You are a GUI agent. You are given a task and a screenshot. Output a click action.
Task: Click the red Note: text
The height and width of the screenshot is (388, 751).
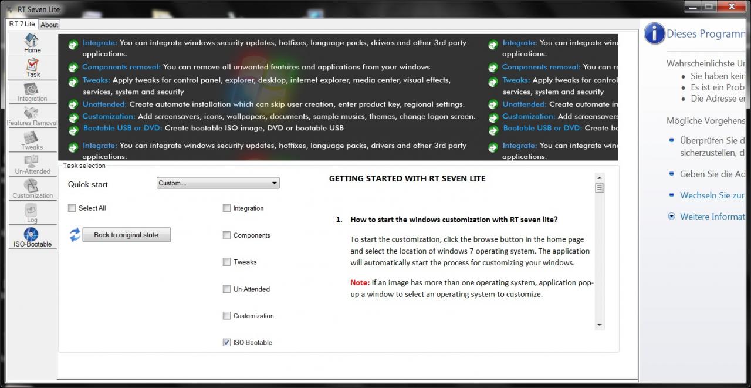coord(360,282)
